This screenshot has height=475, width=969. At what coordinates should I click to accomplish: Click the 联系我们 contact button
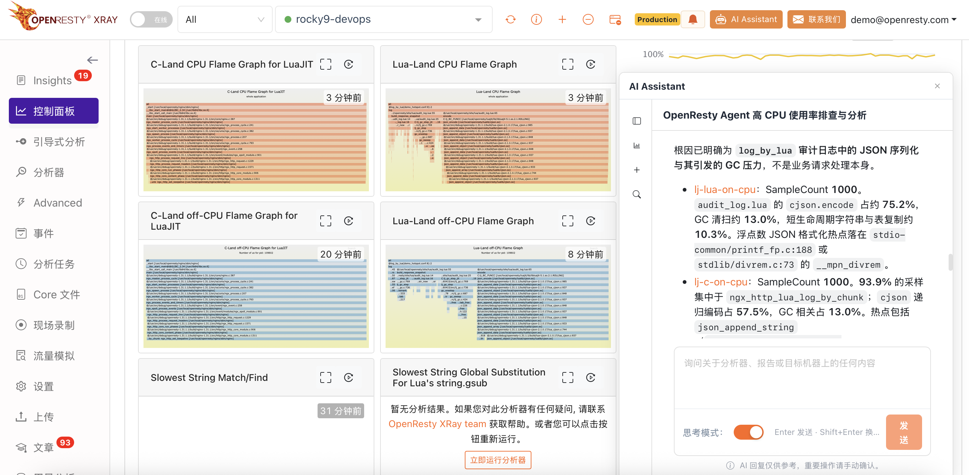[x=816, y=20]
